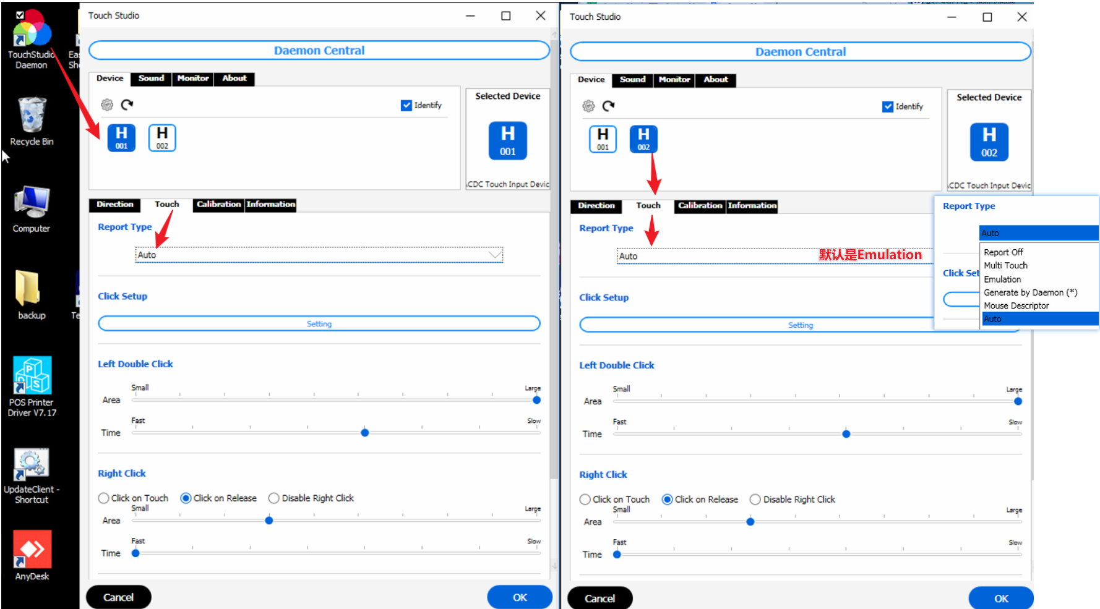1100x609 pixels.
Task: Choose highlighted Auto at list bottom
Action: click(x=1039, y=318)
